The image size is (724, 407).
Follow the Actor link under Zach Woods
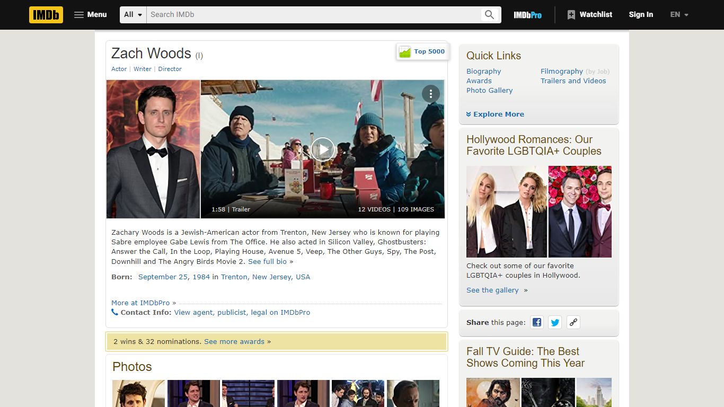119,69
